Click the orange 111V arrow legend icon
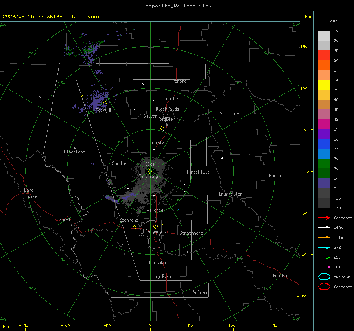354x331 pixels. pyautogui.click(x=324, y=237)
